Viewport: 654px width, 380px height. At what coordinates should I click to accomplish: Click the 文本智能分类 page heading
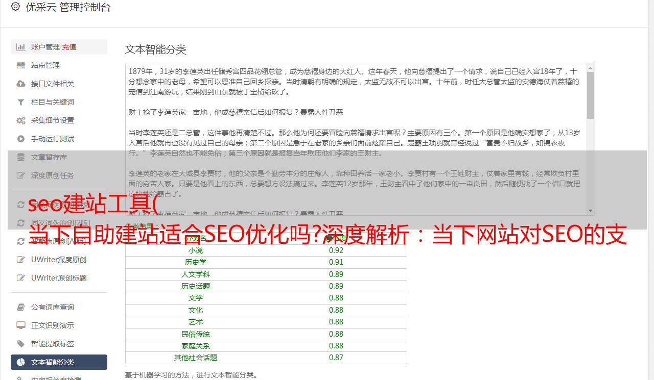click(x=156, y=49)
